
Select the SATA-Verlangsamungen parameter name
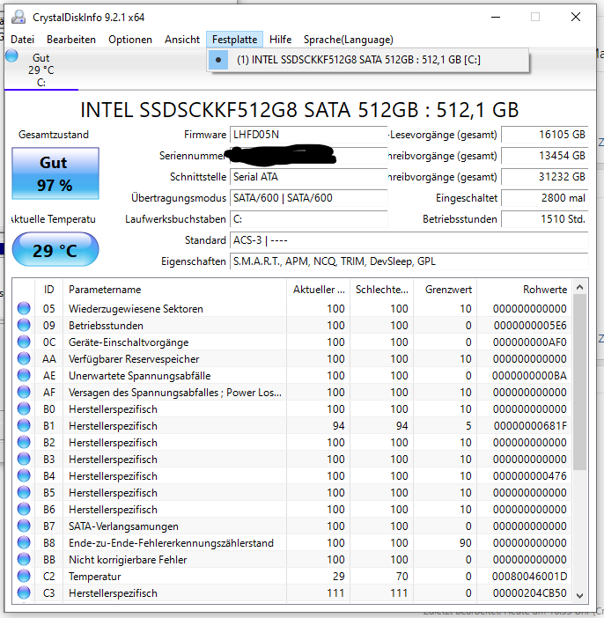pyautogui.click(x=123, y=526)
